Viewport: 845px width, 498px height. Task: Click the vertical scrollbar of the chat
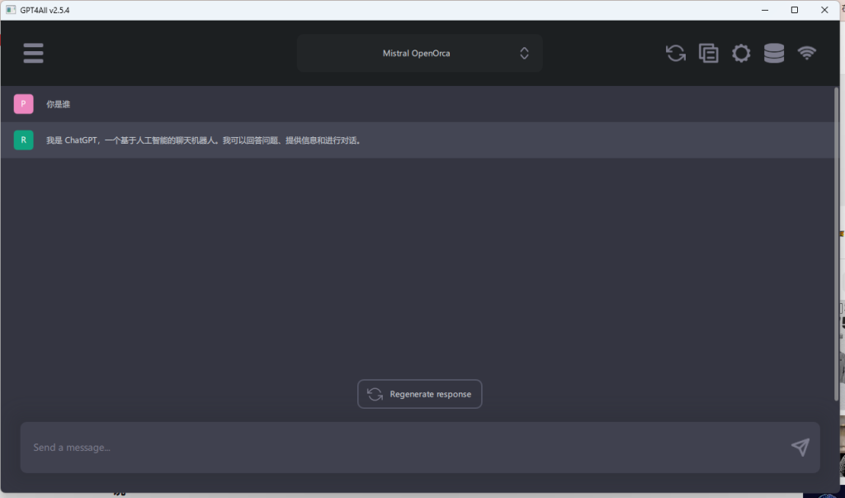pos(836,248)
